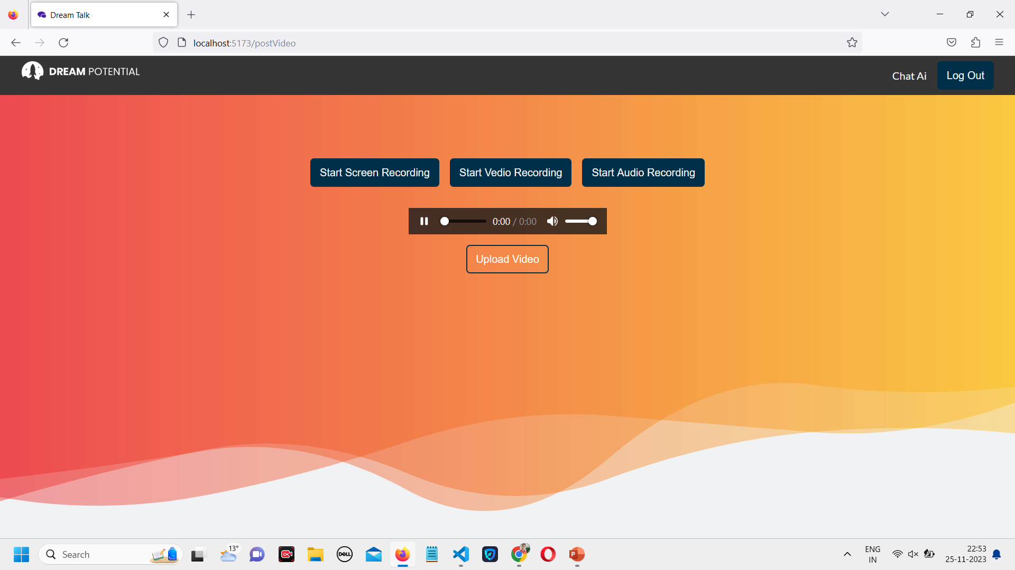Viewport: 1015px width, 570px height.
Task: Open a new browser tab
Action: (191, 15)
